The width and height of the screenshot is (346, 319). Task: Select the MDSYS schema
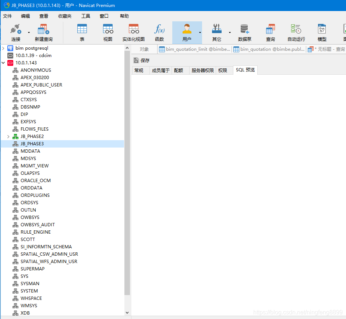28,159
